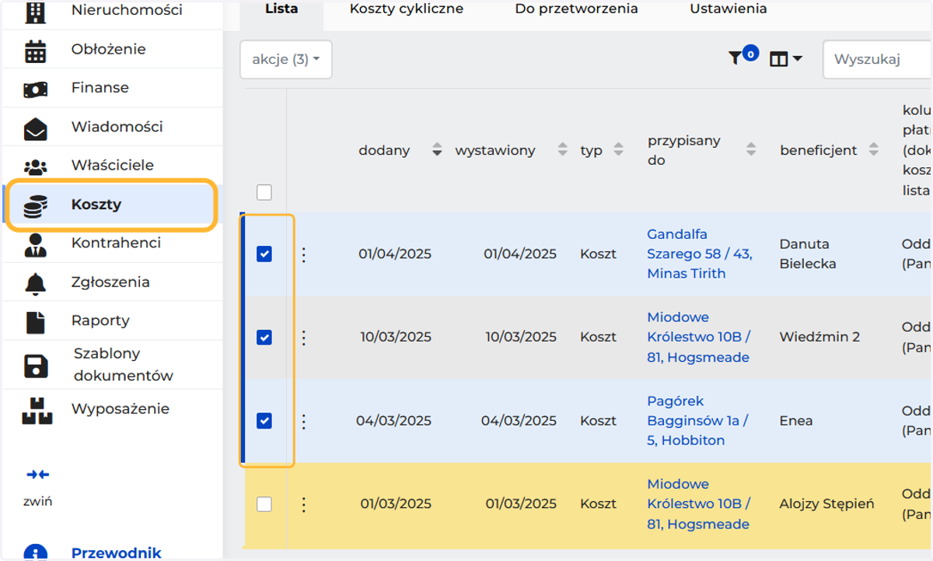Image resolution: width=933 pixels, height=561 pixels.
Task: Uncheck the Danuta Bielecka row checkbox
Action: pos(264,254)
